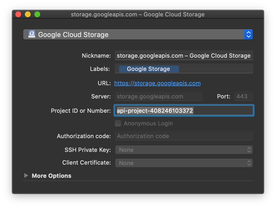Screen dimensions: 276x208
Task: Click the chevron on SSH Private Key selector
Action: [249, 150]
